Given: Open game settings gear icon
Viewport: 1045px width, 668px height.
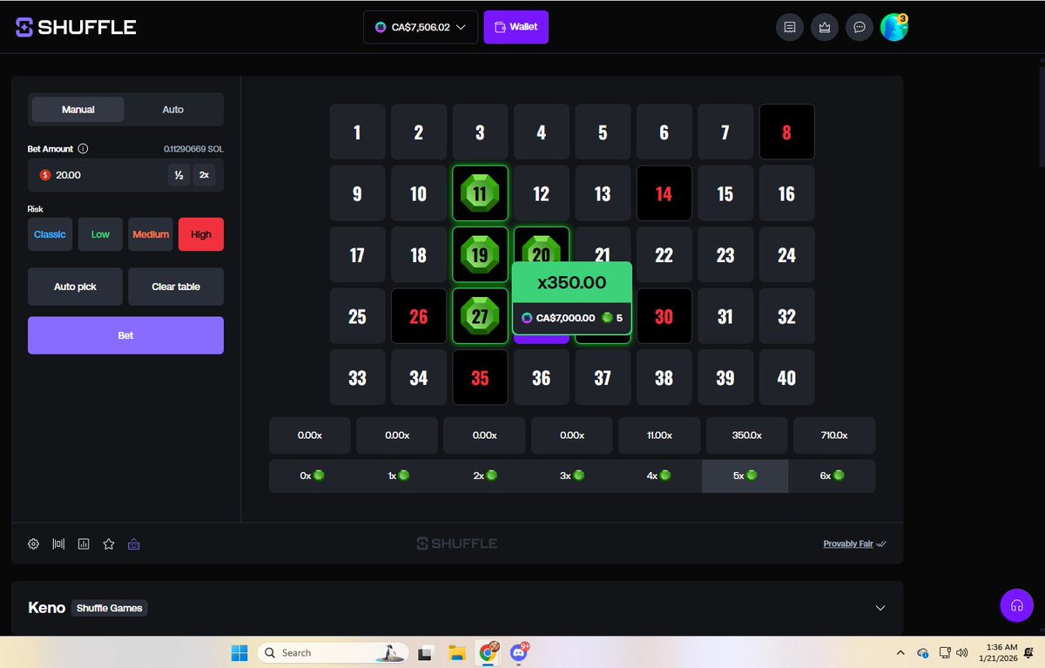Looking at the screenshot, I should pos(33,544).
